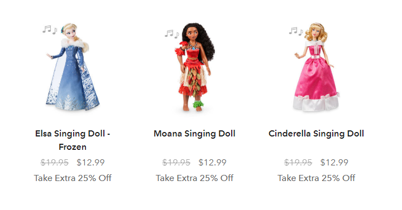Click music notes icon beside Cinderella doll
402x210 pixels.
[296, 31]
